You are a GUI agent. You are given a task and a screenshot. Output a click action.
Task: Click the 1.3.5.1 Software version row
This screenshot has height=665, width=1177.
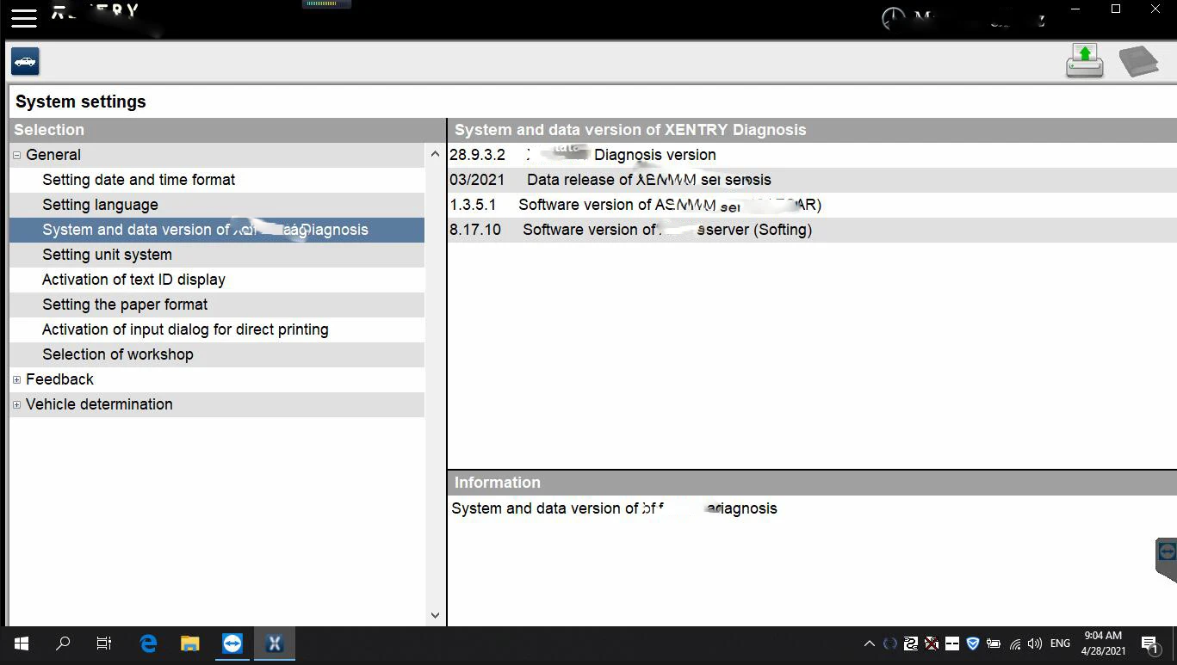click(x=812, y=205)
